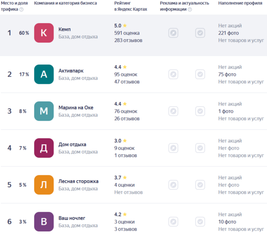Click the 75 фото text for Активпарк
This screenshot has height=236, width=267.
click(x=227, y=74)
